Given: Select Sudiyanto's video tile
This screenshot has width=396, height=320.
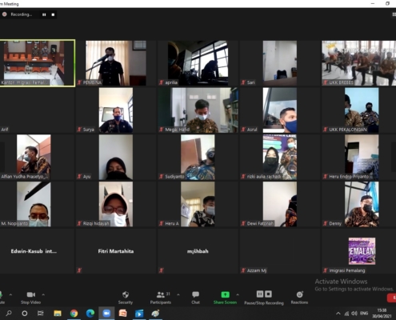Looking at the screenshot, I should [198, 158].
